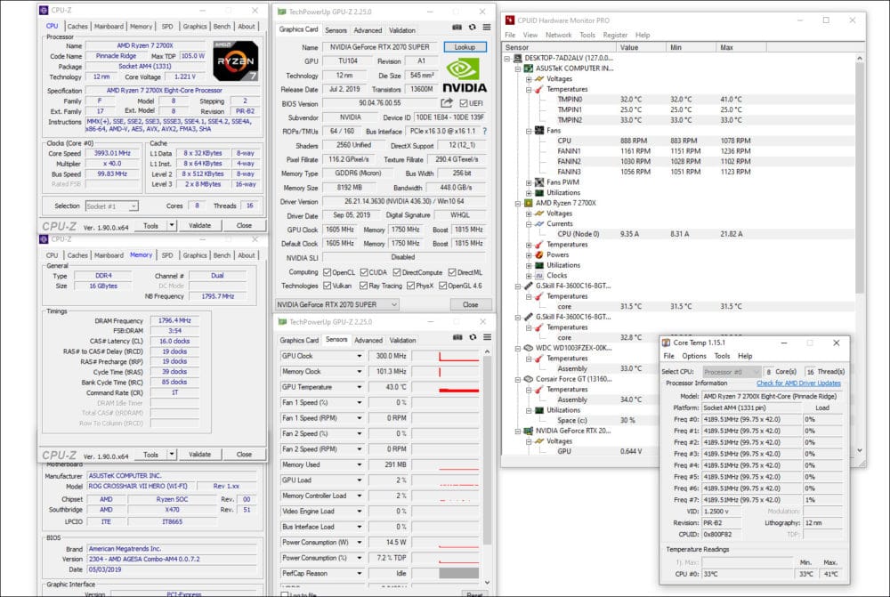Click the Lookup button in GPU-Z
The height and width of the screenshot is (597, 890).
coord(465,47)
